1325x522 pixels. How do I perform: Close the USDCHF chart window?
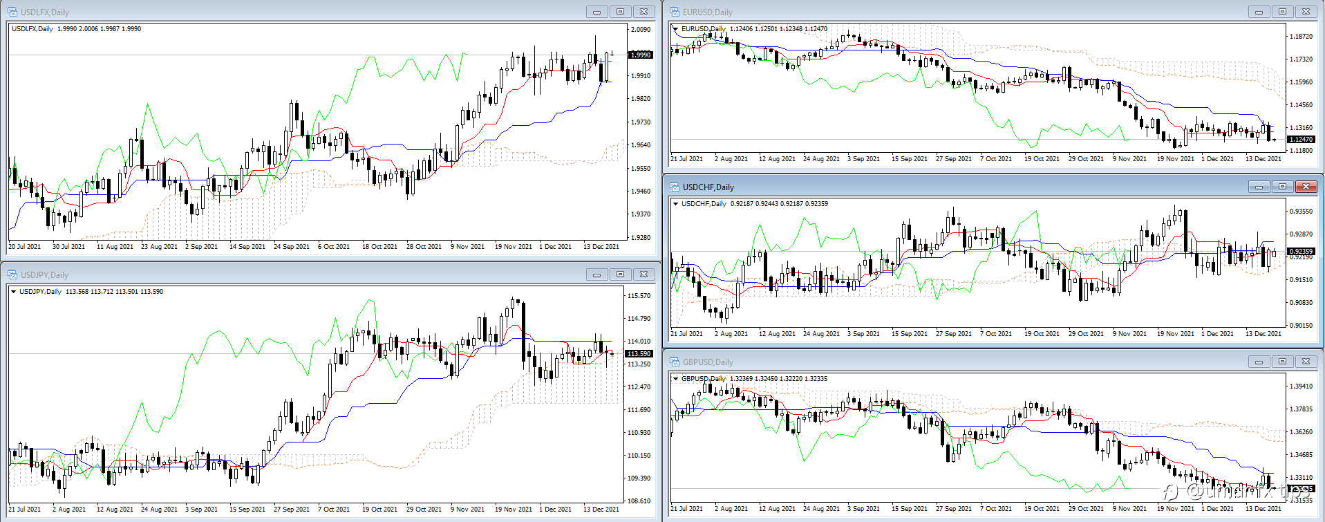pos(1306,187)
